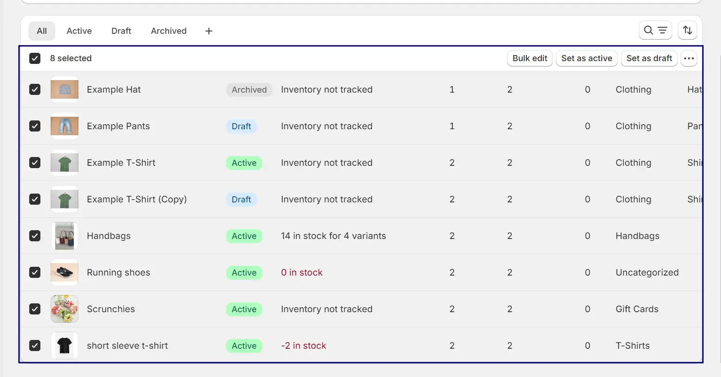Deselect all products with header checkbox

(35, 58)
